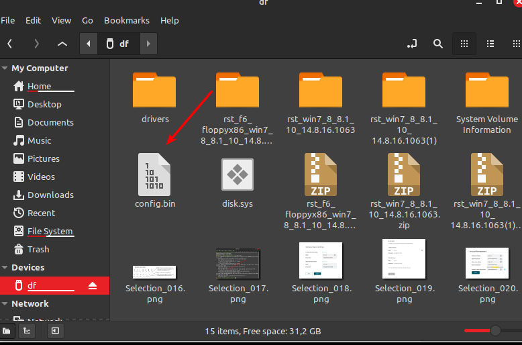Adjust the icon zoom slider
The image size is (522, 345).
tap(495, 331)
